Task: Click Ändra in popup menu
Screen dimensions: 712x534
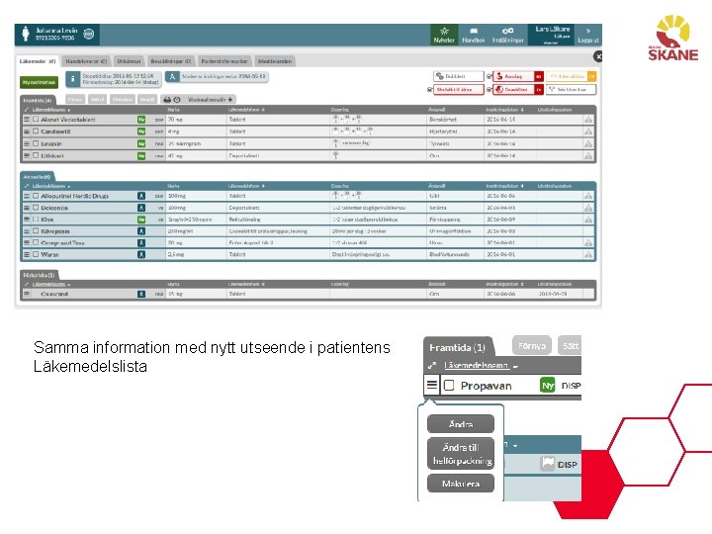Action: click(461, 423)
